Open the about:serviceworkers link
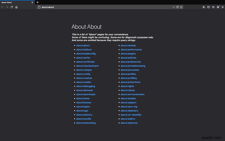This screenshot has width=225, height=141. (x=132, y=94)
